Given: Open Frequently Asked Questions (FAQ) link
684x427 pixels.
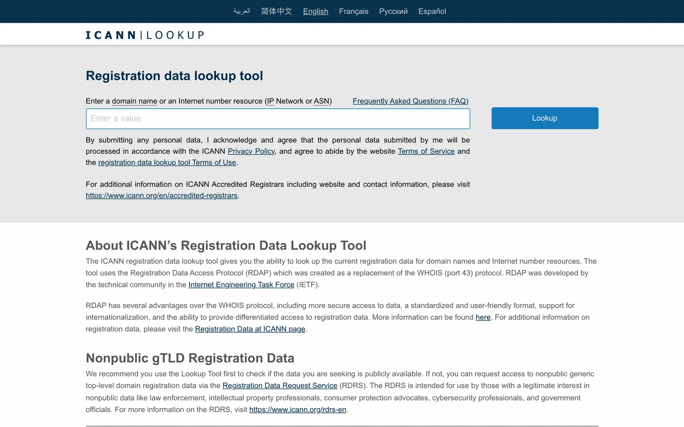Looking at the screenshot, I should coord(410,101).
